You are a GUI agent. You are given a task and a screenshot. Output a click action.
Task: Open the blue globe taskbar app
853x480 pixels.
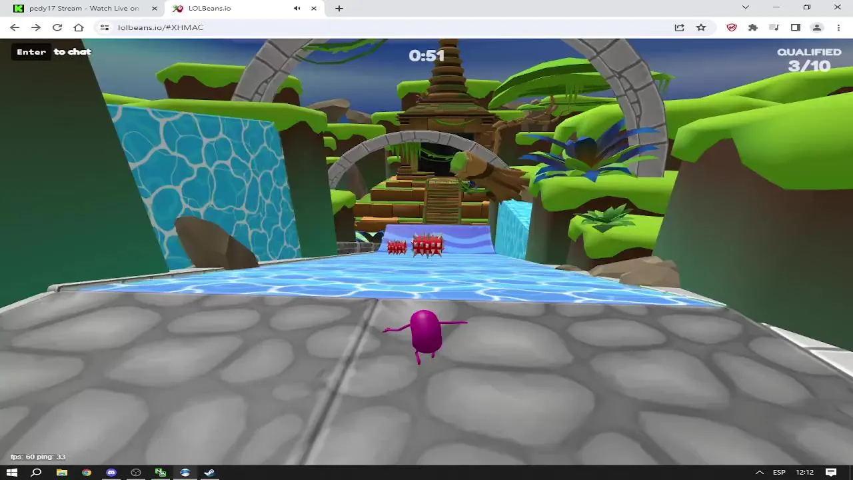pos(185,473)
